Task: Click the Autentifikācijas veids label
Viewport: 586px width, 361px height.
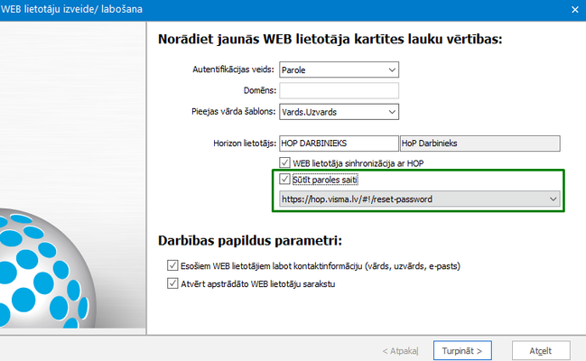Action: point(233,69)
